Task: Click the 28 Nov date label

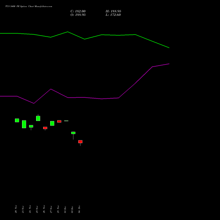Action: click(x=58, y=209)
